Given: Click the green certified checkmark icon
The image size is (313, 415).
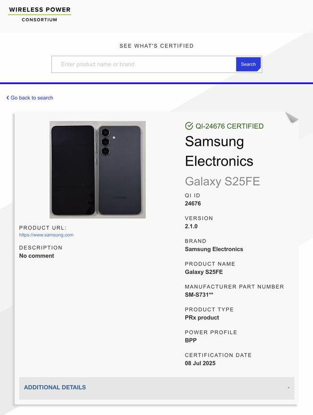Looking at the screenshot, I should [189, 126].
